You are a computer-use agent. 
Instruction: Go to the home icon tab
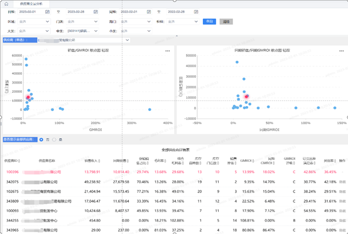(6, 4)
